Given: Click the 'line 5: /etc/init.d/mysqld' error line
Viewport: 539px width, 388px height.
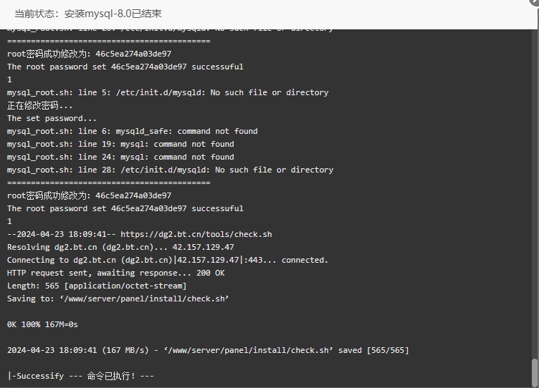Looking at the screenshot, I should click(168, 93).
